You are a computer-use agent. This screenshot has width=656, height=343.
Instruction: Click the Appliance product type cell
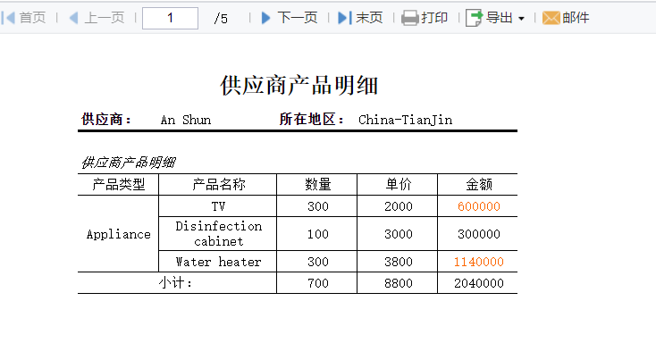pyautogui.click(x=118, y=234)
